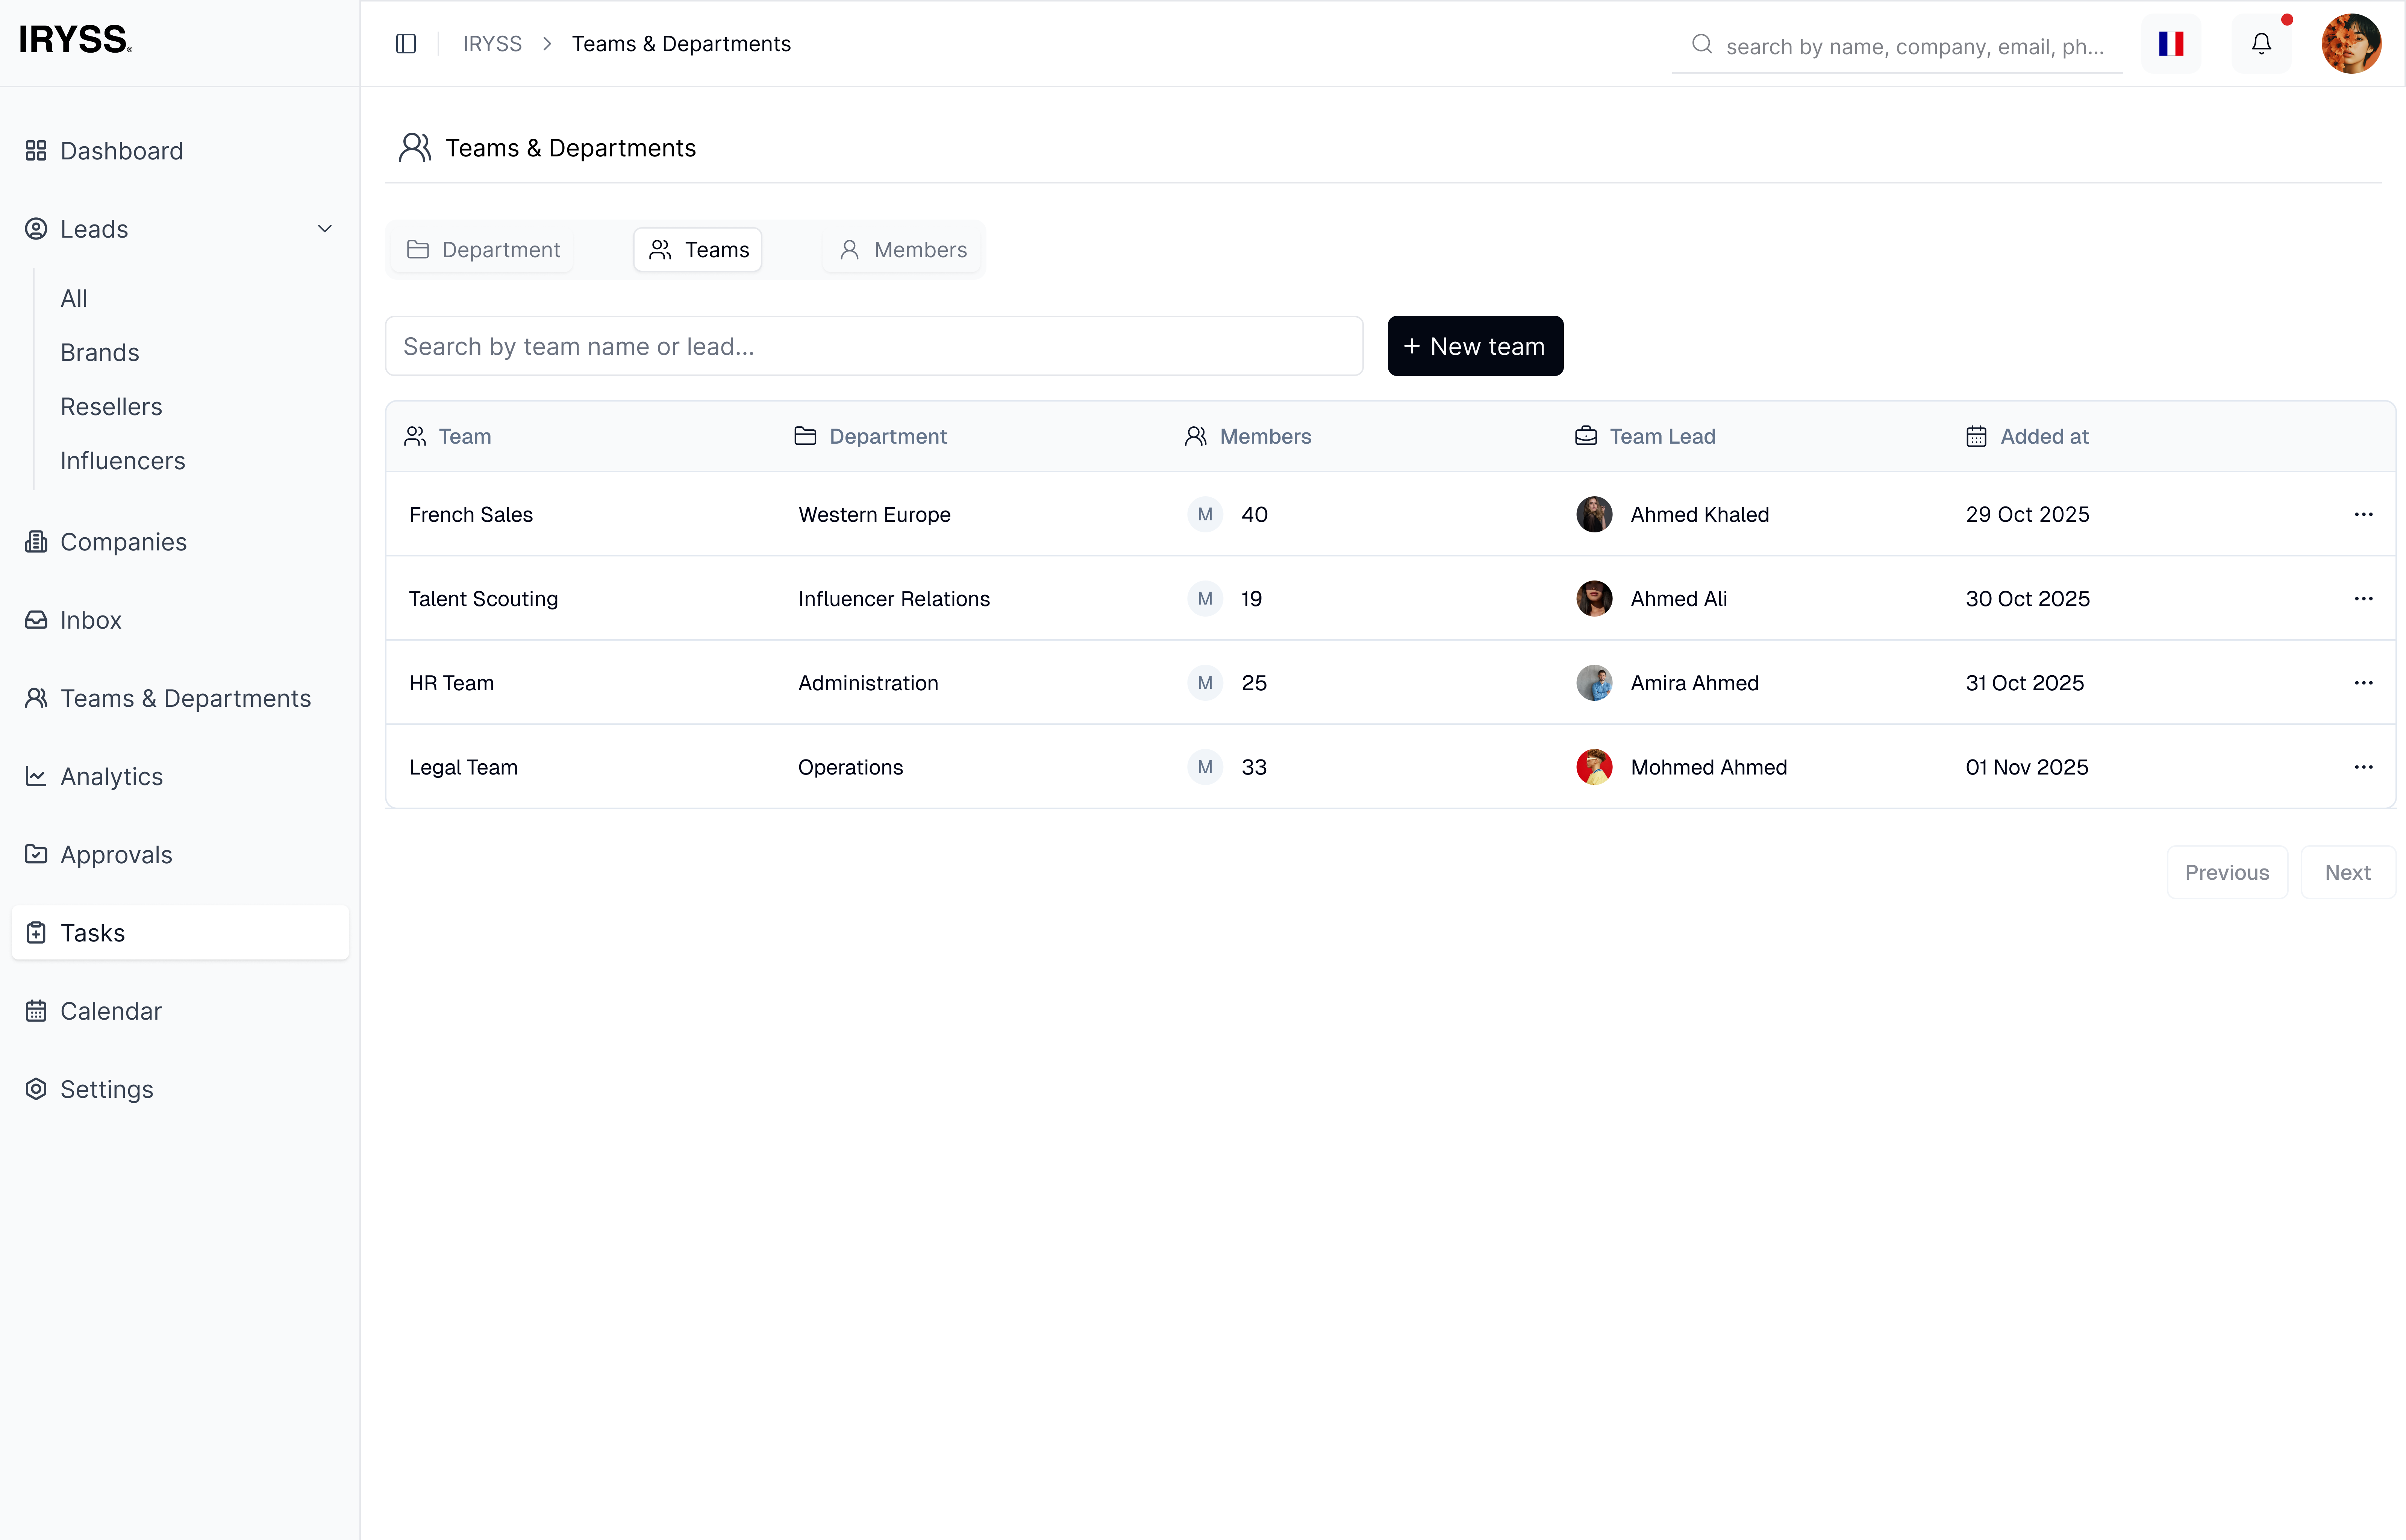Click Mohmed Ahmed's avatar

1594,767
